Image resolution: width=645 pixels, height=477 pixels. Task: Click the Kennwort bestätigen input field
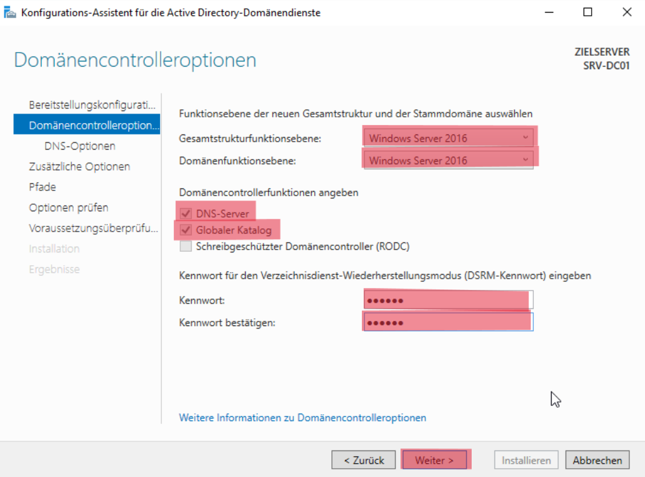(448, 322)
